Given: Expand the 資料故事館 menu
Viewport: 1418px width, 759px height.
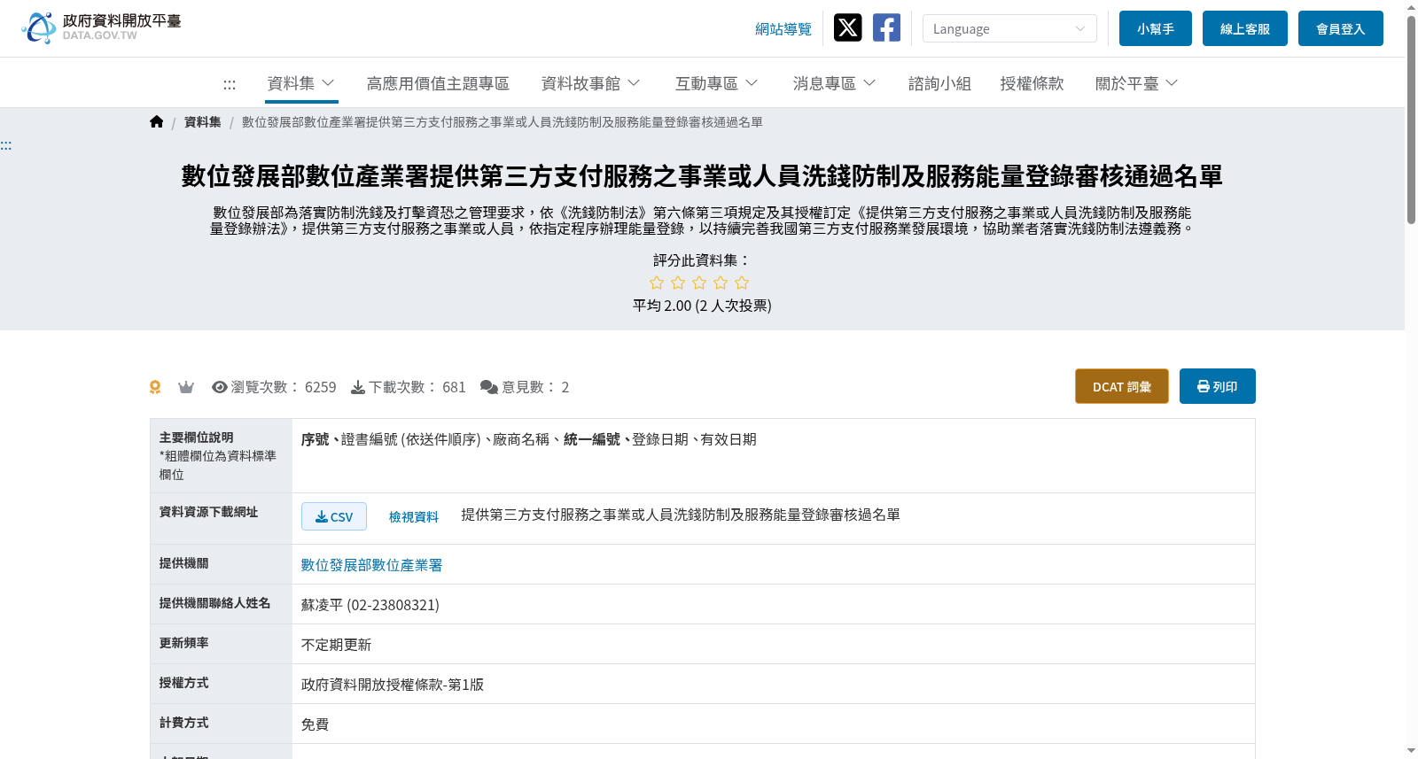Looking at the screenshot, I should pyautogui.click(x=590, y=83).
